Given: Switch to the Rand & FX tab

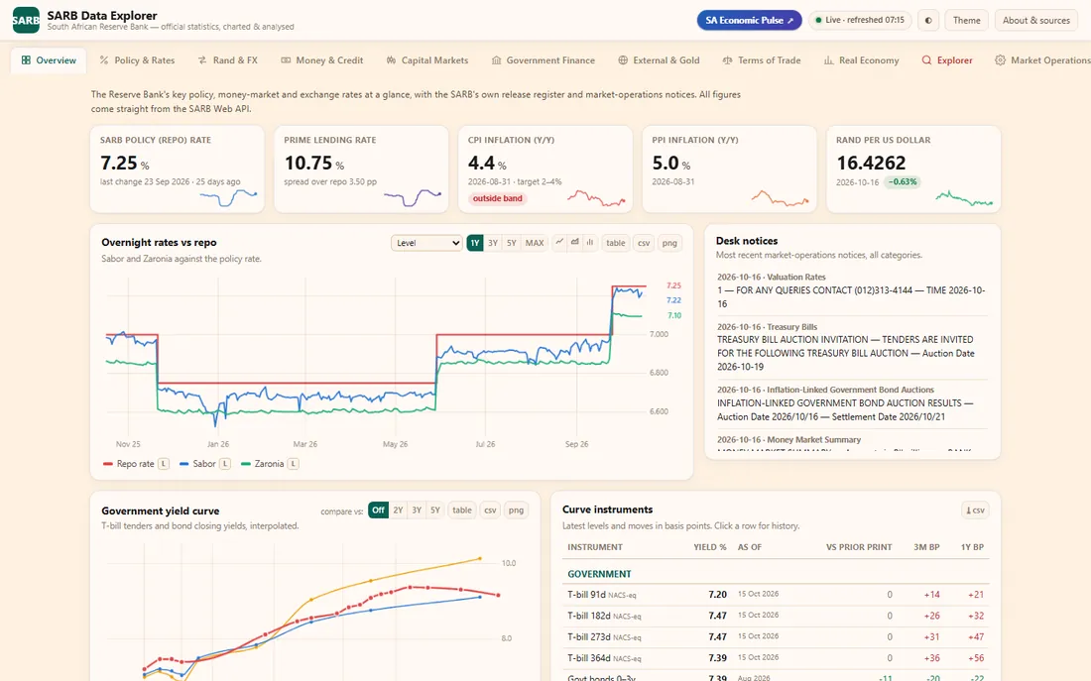Looking at the screenshot, I should 227,60.
